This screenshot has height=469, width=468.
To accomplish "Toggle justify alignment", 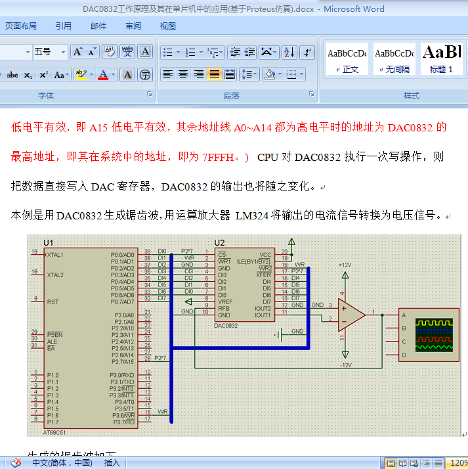I will tap(214, 74).
